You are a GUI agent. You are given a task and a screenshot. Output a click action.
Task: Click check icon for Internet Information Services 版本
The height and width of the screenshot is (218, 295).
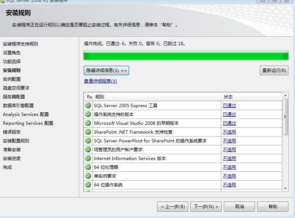88,158
